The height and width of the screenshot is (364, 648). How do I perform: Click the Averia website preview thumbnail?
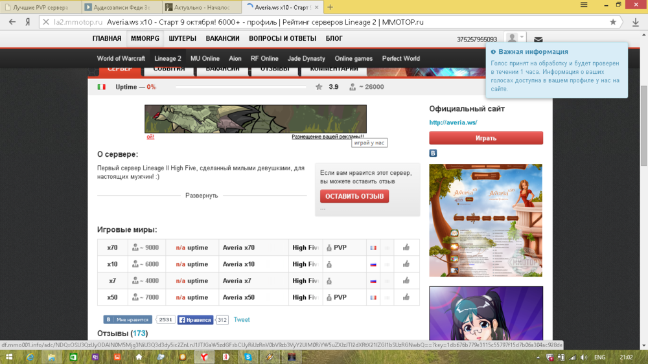485,220
